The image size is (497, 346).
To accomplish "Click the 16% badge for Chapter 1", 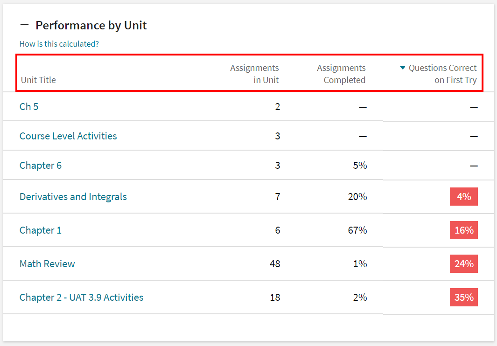I will pos(463,230).
